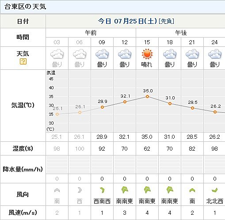Click the cloudy icon for 12 o'clock
225x220 pixels.
tap(125, 54)
